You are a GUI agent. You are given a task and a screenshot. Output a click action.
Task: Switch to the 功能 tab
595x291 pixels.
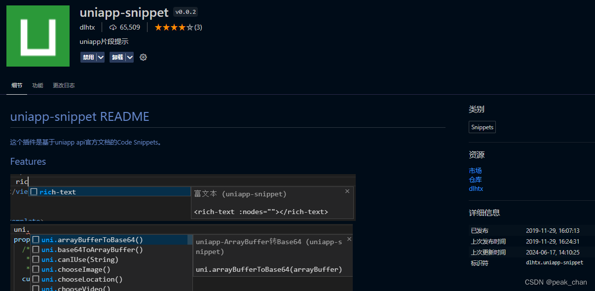click(x=37, y=85)
